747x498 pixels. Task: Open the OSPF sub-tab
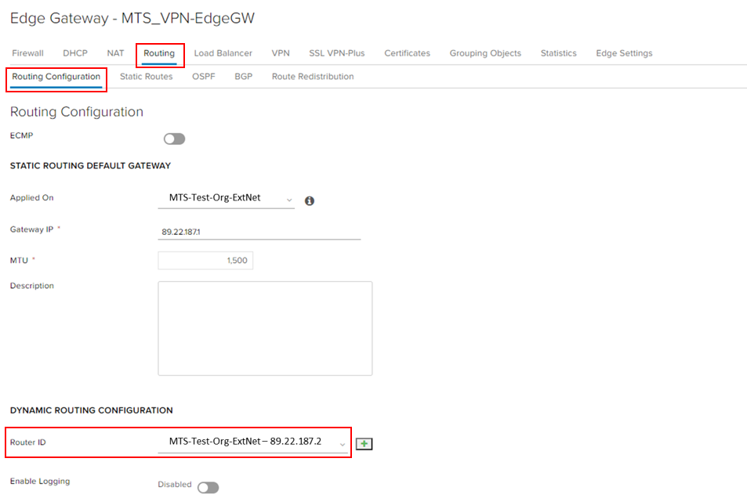coord(203,77)
